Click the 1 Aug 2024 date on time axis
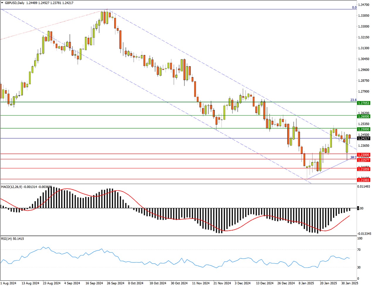This screenshot has height=286, width=372. [x=9, y=283]
